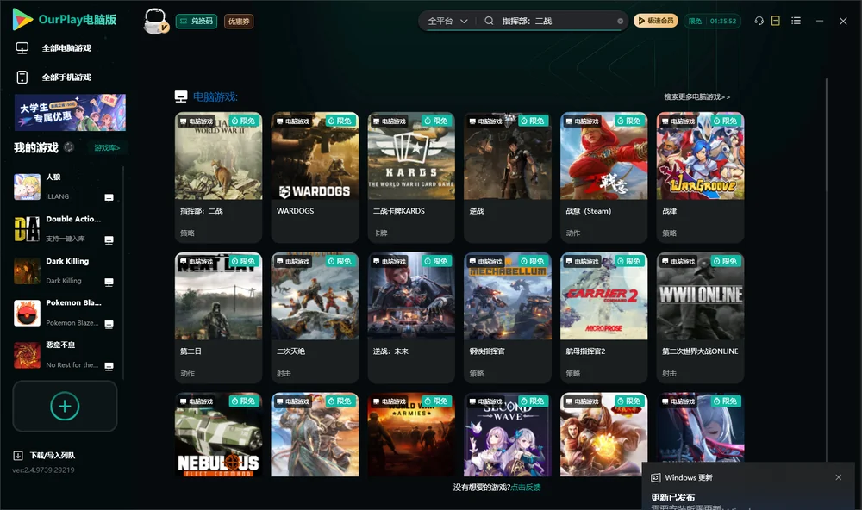Click the 点击反馈 feedback link

[525, 487]
